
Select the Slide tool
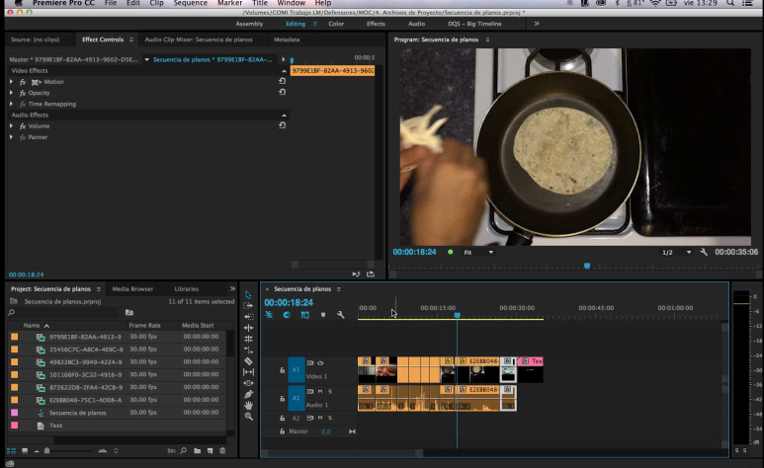click(x=248, y=383)
